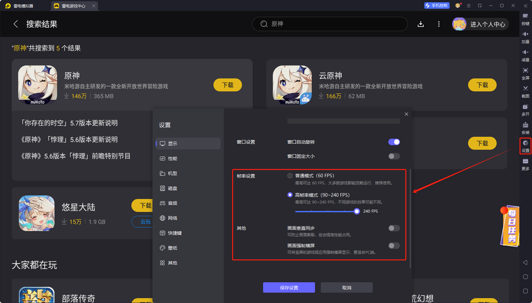Click the 加量 volume up icon
This screenshot has width=532, height=303.
pos(526,34)
